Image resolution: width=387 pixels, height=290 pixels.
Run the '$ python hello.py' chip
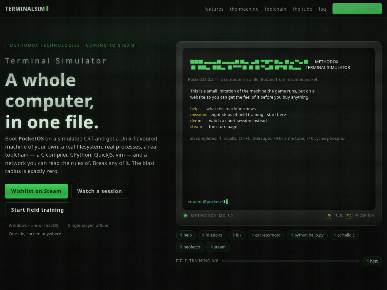[x=307, y=235]
